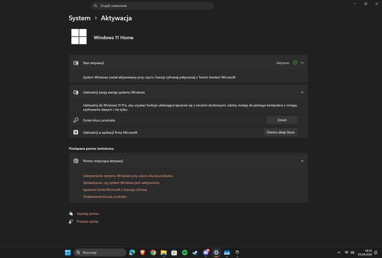Open the notification bell in the tray

click(376, 252)
